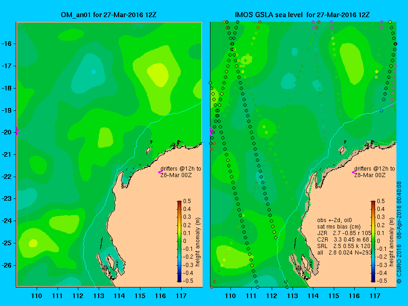Click the '117' longitude label under left map
Viewport: 408px width, 306px height.
(181, 296)
